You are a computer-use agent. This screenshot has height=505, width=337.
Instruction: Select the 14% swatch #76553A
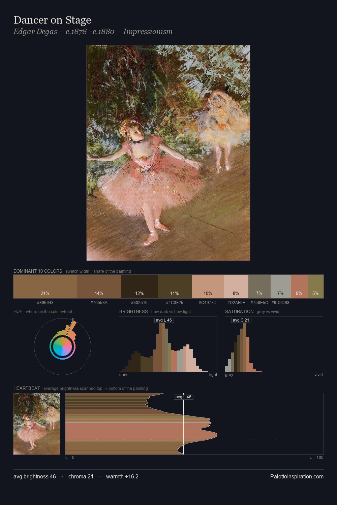coord(99,287)
